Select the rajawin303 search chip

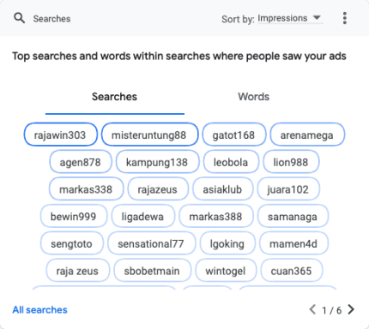point(61,135)
